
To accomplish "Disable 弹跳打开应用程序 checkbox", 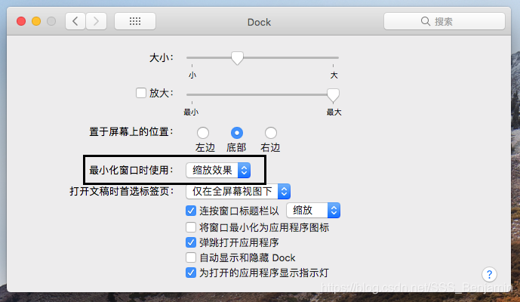I will coord(191,242).
